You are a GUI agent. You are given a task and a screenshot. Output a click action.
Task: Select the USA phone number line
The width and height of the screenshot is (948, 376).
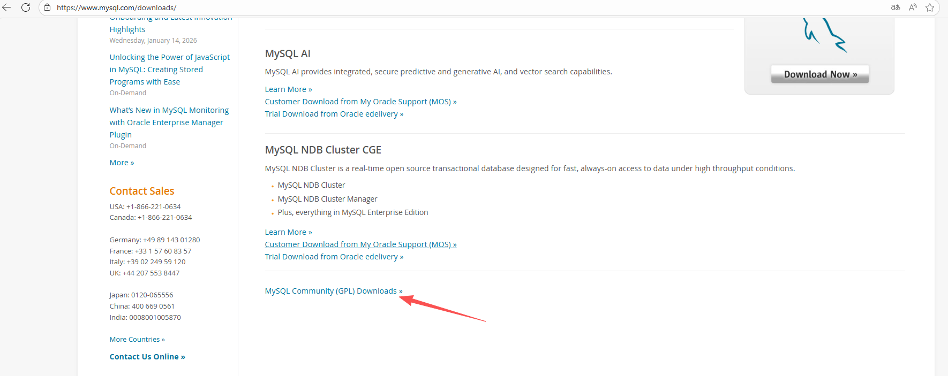click(x=145, y=206)
